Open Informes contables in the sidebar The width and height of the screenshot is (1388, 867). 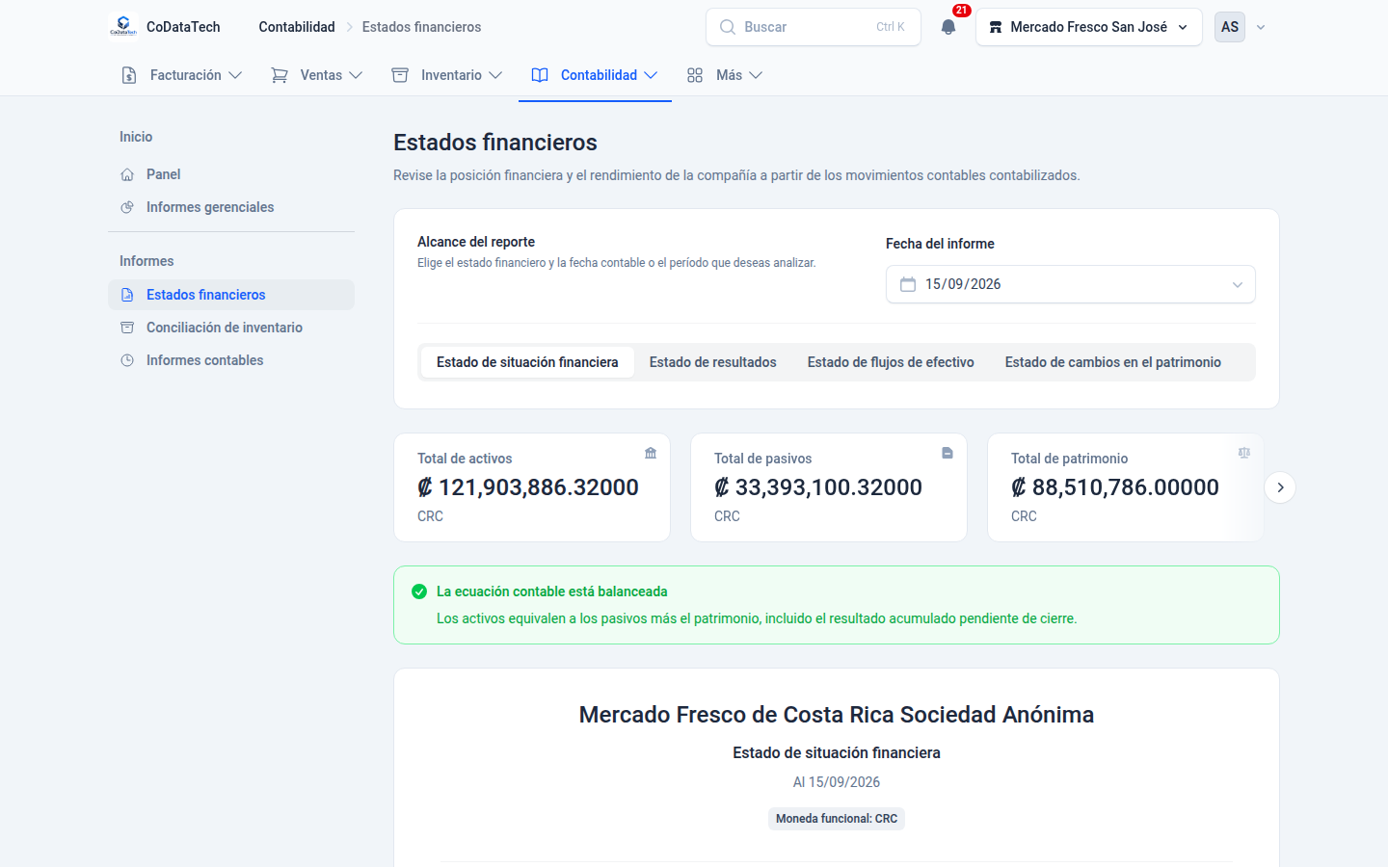(231, 360)
